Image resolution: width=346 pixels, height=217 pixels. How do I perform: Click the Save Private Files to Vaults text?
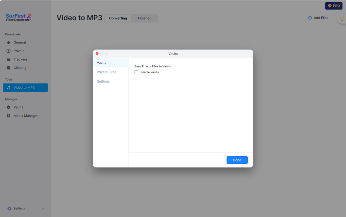click(x=152, y=66)
